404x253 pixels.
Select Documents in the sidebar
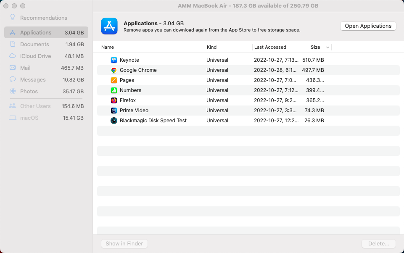(x=34, y=44)
